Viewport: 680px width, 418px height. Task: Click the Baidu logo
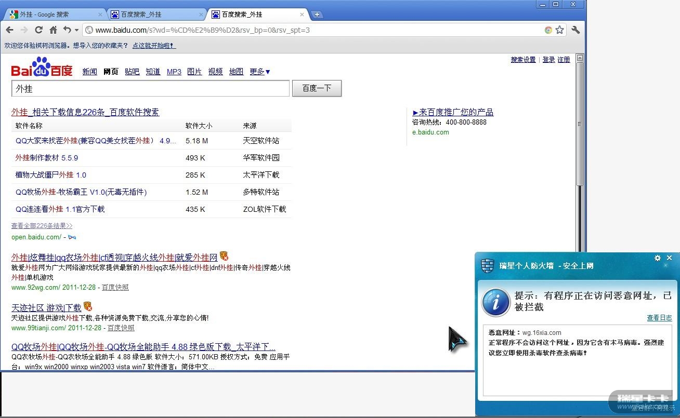[x=42, y=68]
